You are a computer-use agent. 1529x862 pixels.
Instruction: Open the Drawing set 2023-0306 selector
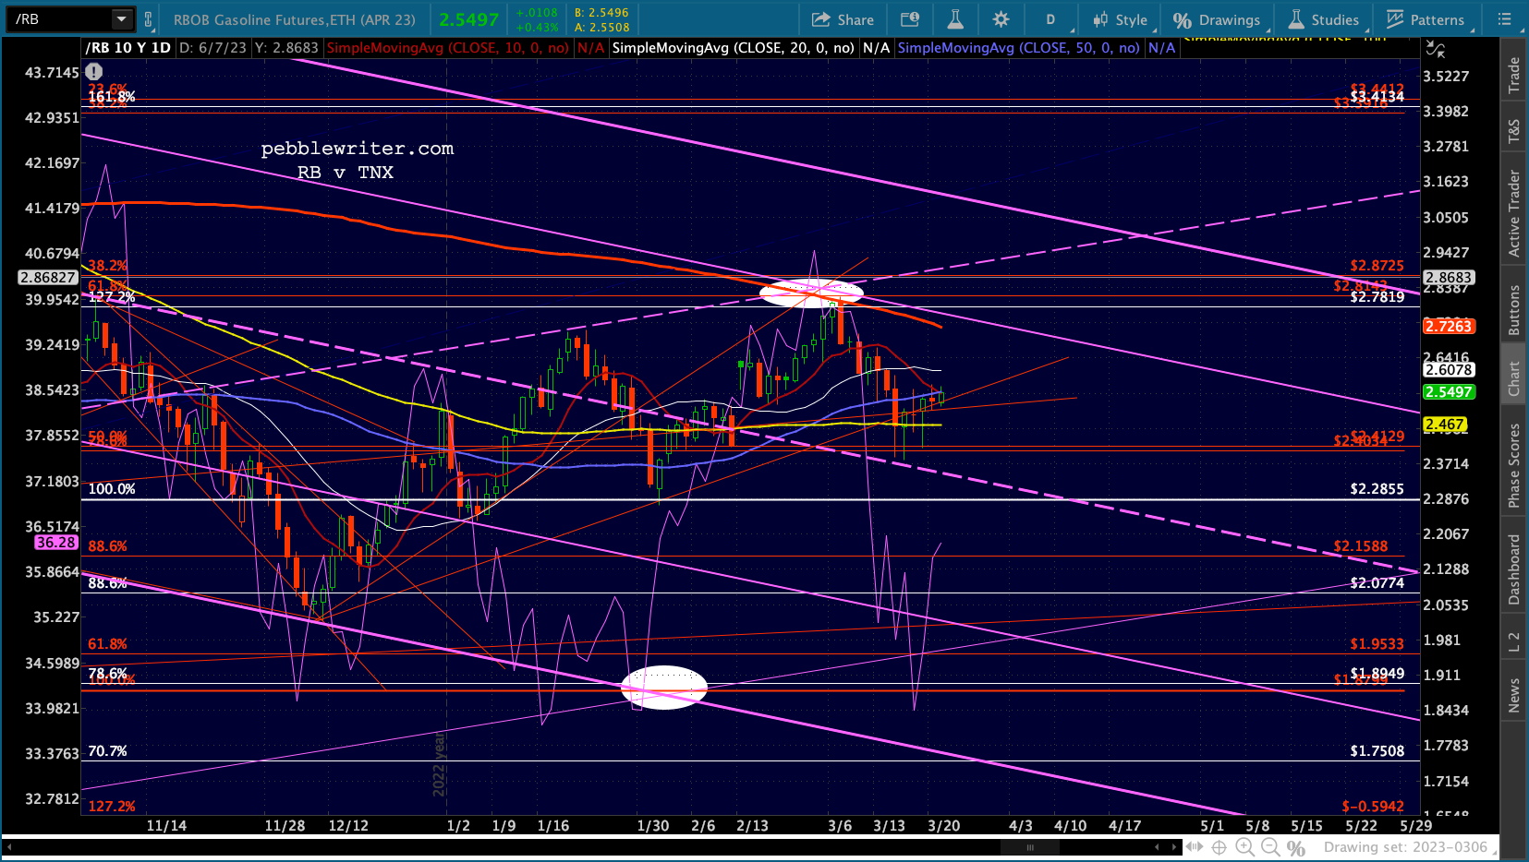pos(1405,847)
